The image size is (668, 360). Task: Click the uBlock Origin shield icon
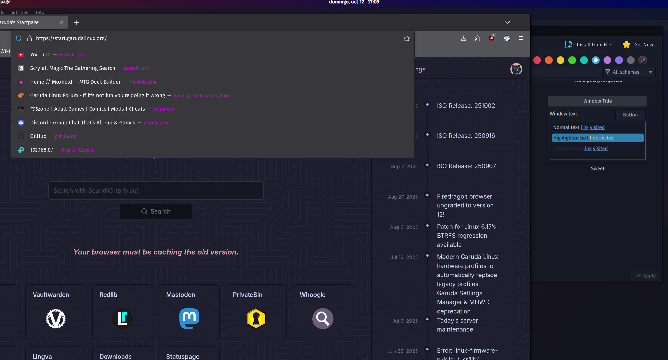click(x=492, y=38)
